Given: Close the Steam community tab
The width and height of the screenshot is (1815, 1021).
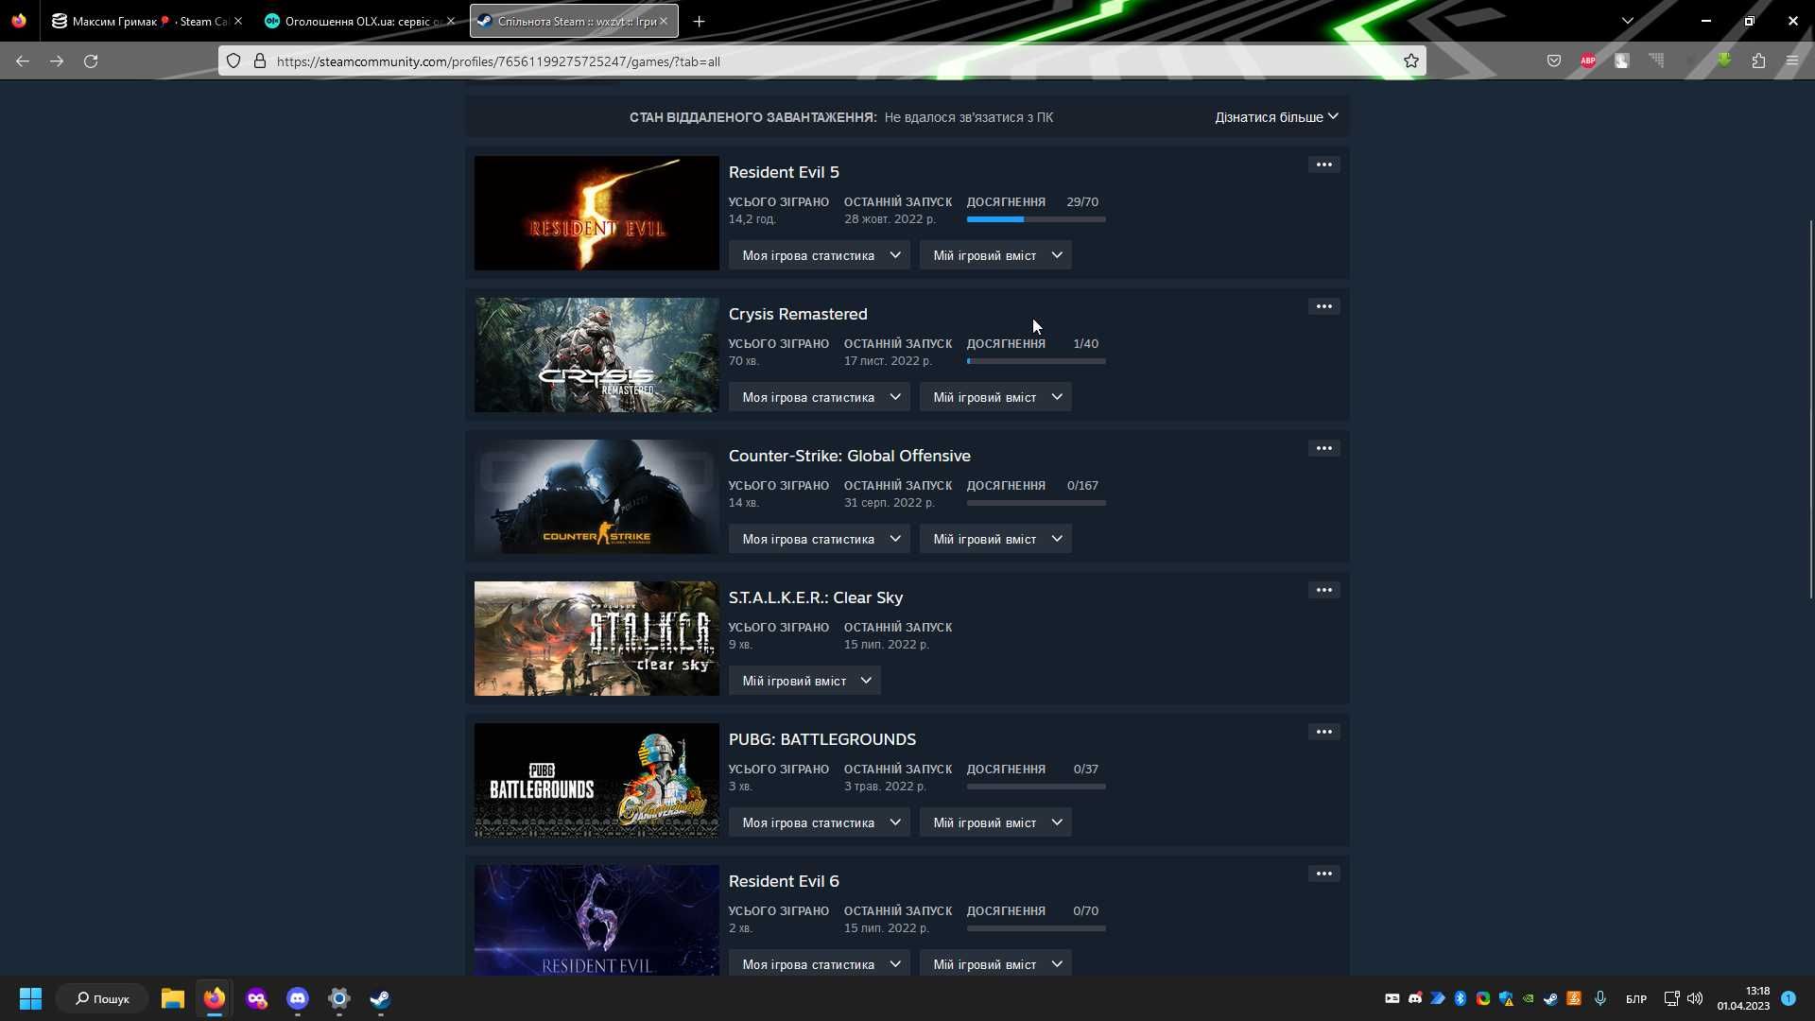Looking at the screenshot, I should 663,21.
